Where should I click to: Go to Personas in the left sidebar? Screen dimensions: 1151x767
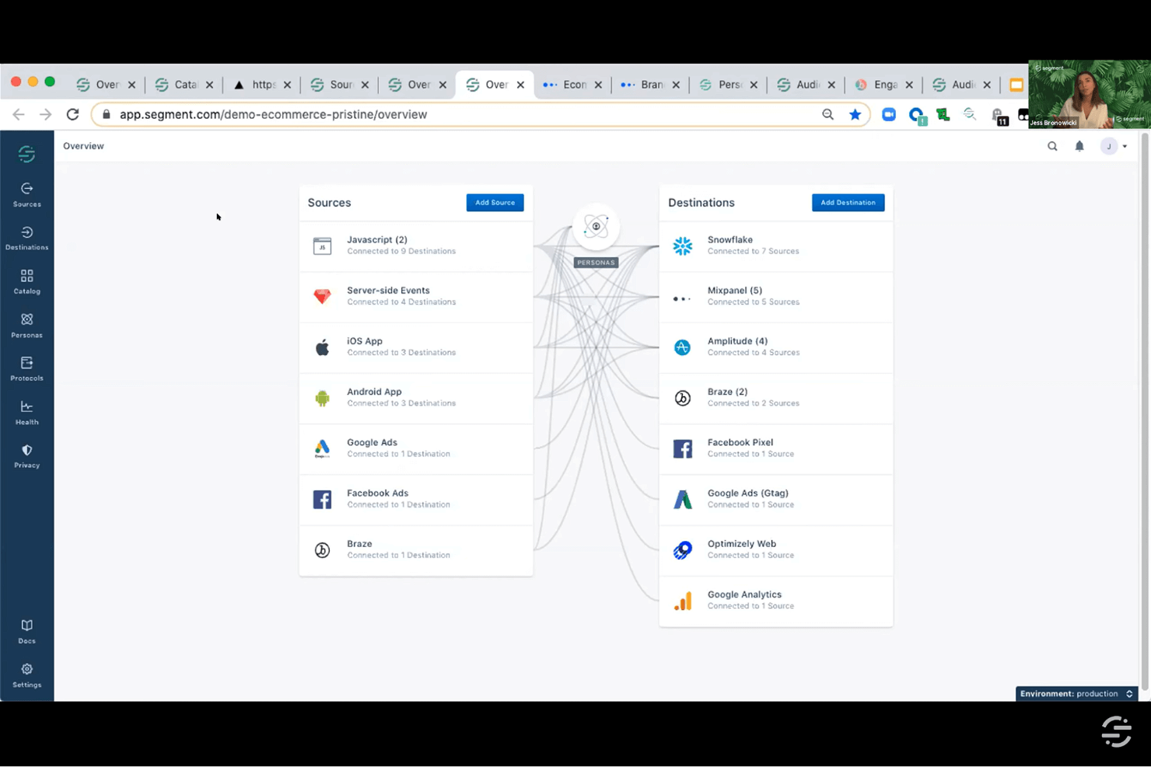(x=26, y=325)
